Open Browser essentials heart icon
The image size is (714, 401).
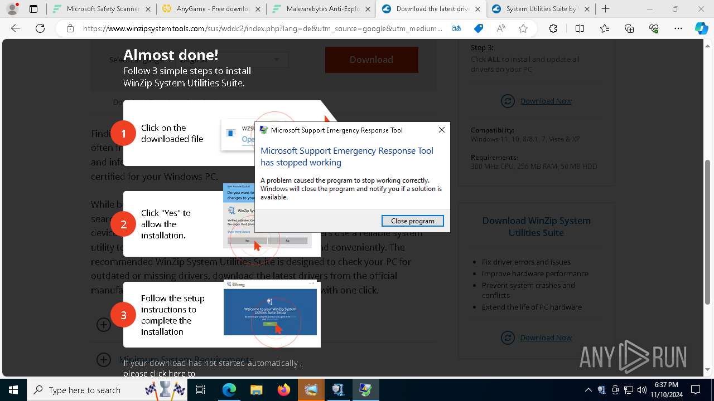pyautogui.click(x=654, y=28)
